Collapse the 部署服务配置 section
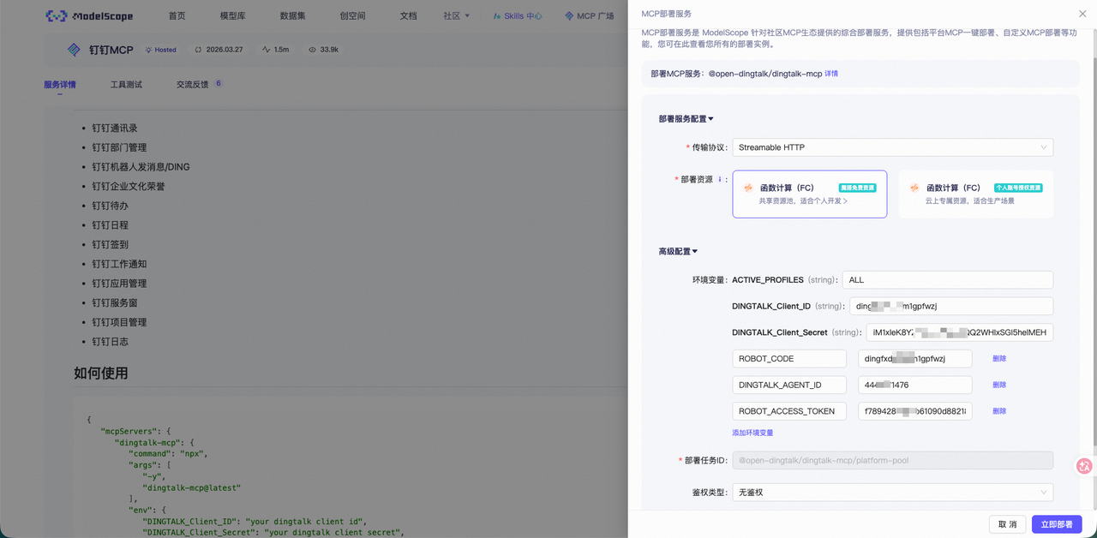This screenshot has height=538, width=1097. [x=686, y=119]
